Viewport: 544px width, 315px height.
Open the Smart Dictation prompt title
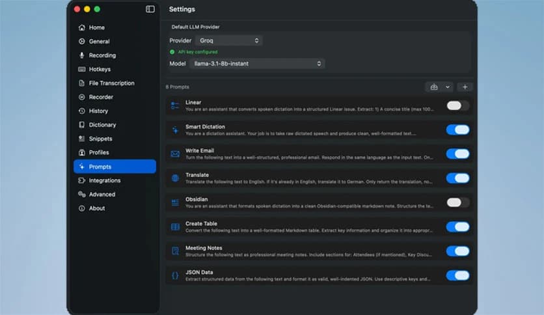pyautogui.click(x=205, y=127)
